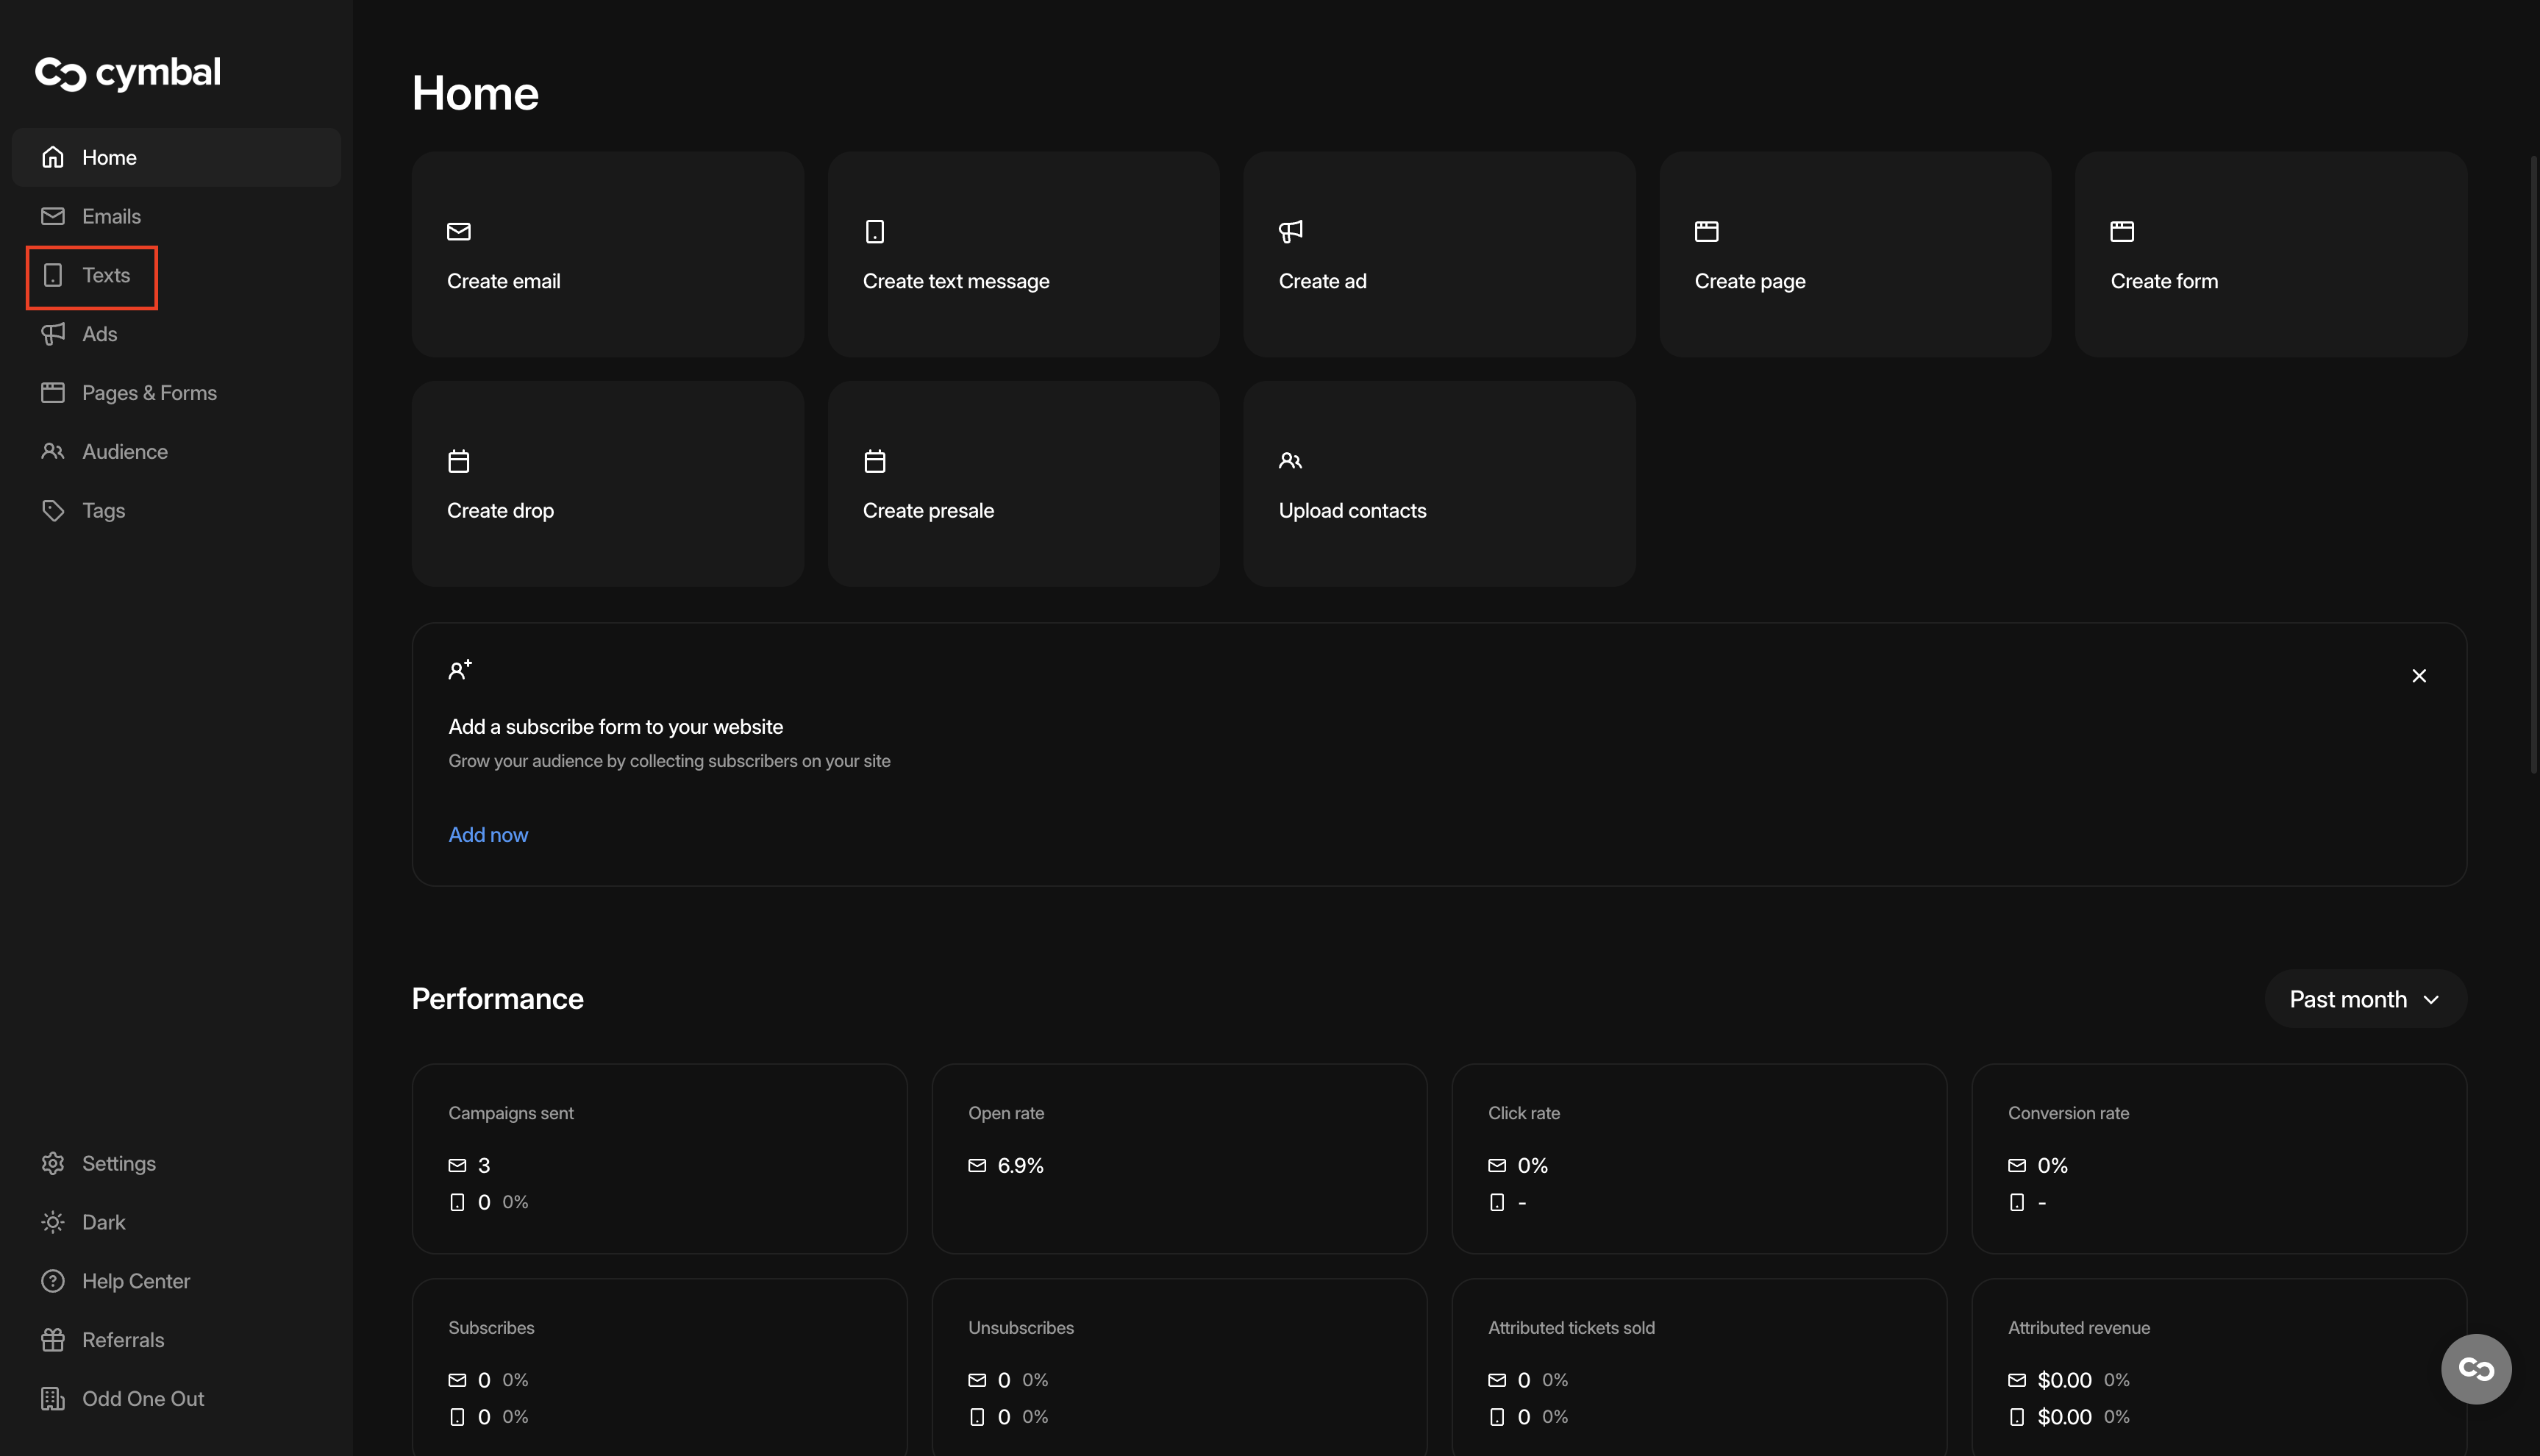
Task: Click the people icon on Upload contacts card
Action: 1290,461
